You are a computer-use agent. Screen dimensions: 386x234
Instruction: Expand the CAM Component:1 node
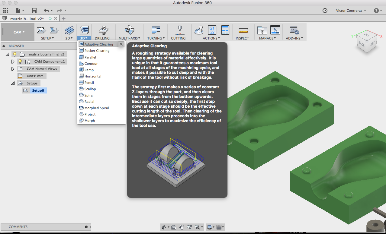pyautogui.click(x=13, y=62)
